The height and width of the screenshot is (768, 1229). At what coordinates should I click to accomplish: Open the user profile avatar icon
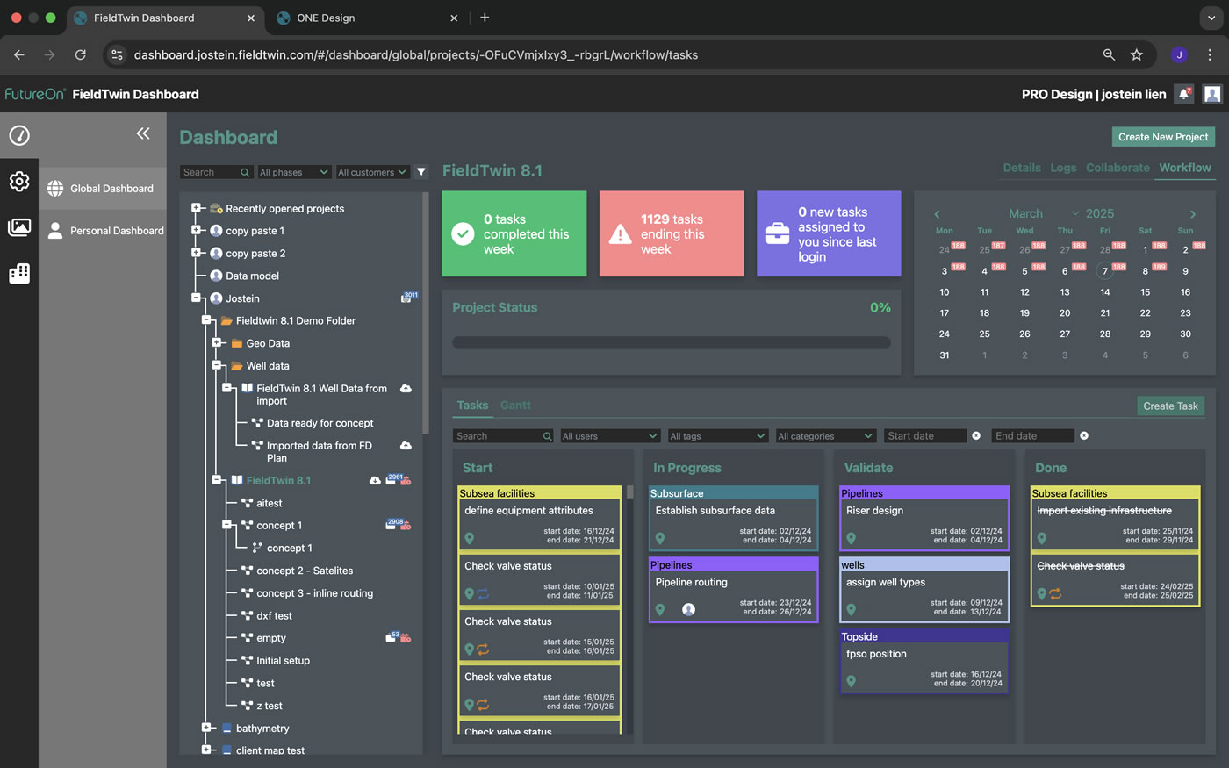(x=1212, y=94)
